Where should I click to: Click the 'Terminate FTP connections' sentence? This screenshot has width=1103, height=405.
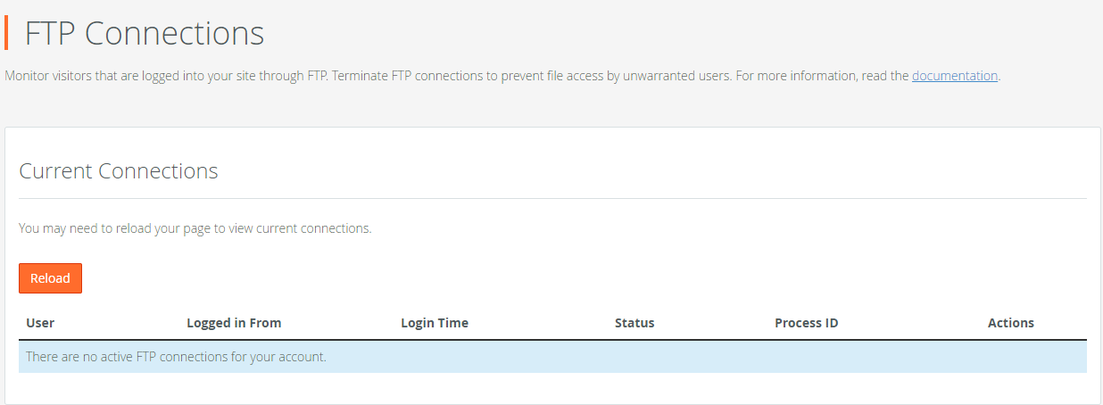tap(531, 76)
